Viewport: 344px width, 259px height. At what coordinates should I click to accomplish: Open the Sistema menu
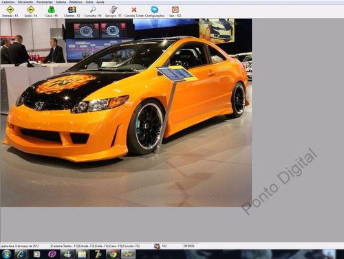pyautogui.click(x=61, y=2)
